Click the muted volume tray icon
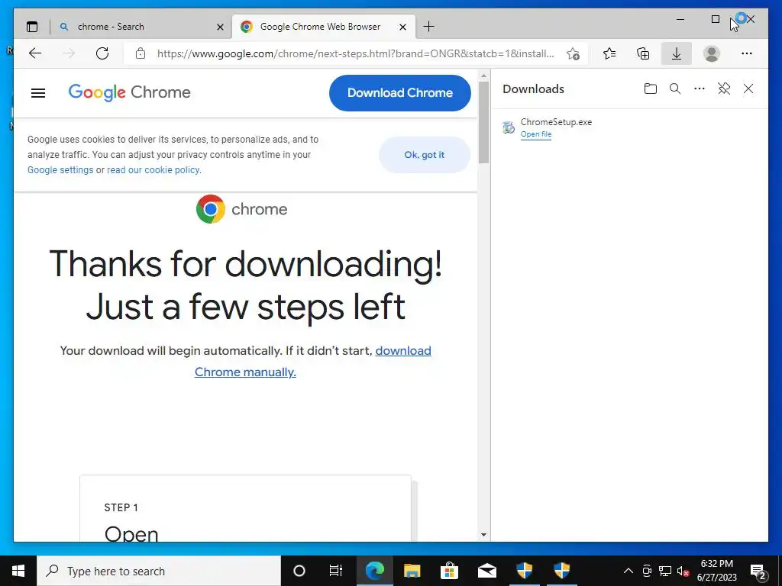 (683, 571)
